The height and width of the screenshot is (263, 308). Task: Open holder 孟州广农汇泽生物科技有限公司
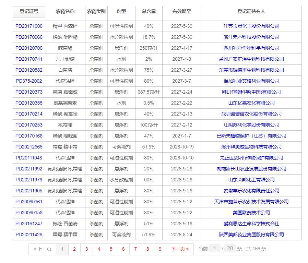tap(251, 59)
